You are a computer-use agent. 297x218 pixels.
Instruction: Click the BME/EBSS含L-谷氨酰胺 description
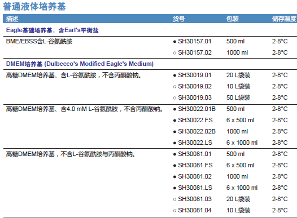(39, 41)
